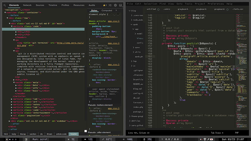Collapse the div.row node arrow
This screenshot has height=141, width=251.
point(7,18)
